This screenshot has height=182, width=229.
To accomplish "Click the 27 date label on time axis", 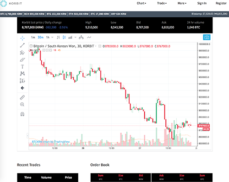I will click(140, 148).
